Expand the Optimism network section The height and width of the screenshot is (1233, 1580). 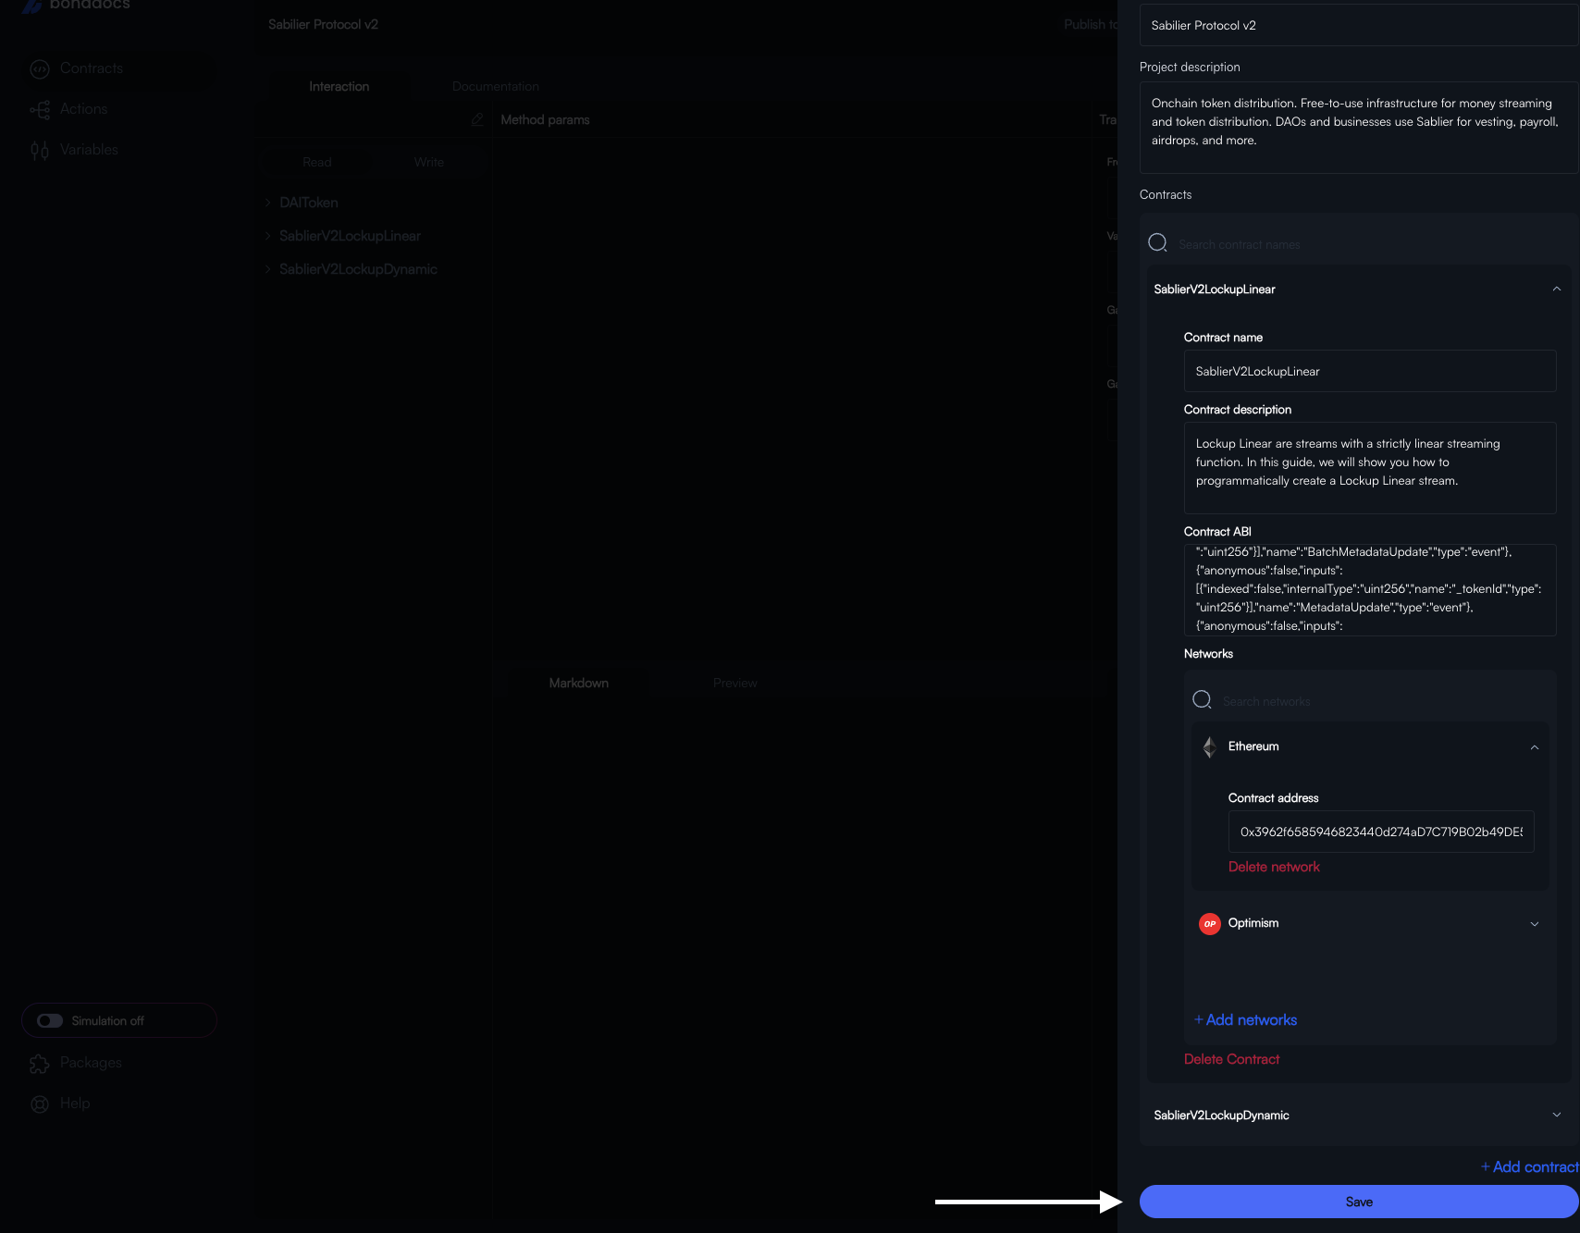tap(1535, 924)
